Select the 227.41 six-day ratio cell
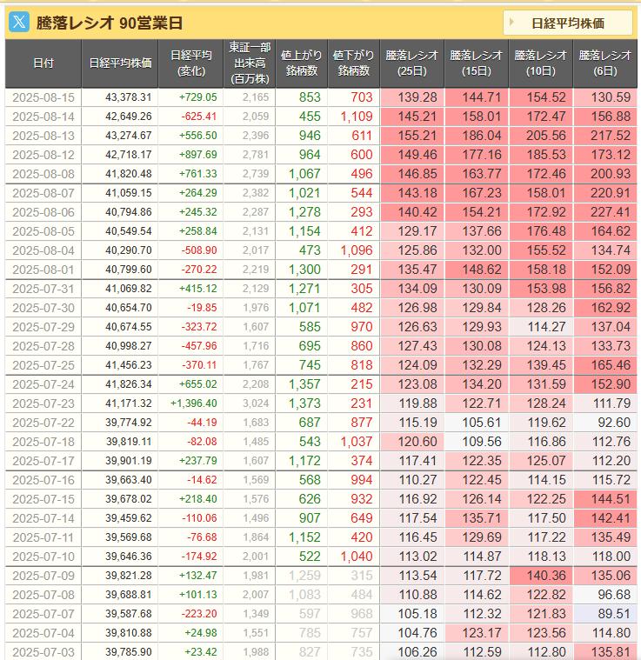The height and width of the screenshot is (660, 641). tap(609, 212)
